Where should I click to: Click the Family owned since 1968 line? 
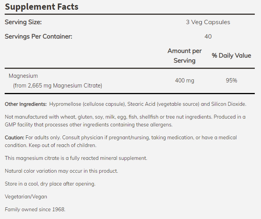coord(35,209)
